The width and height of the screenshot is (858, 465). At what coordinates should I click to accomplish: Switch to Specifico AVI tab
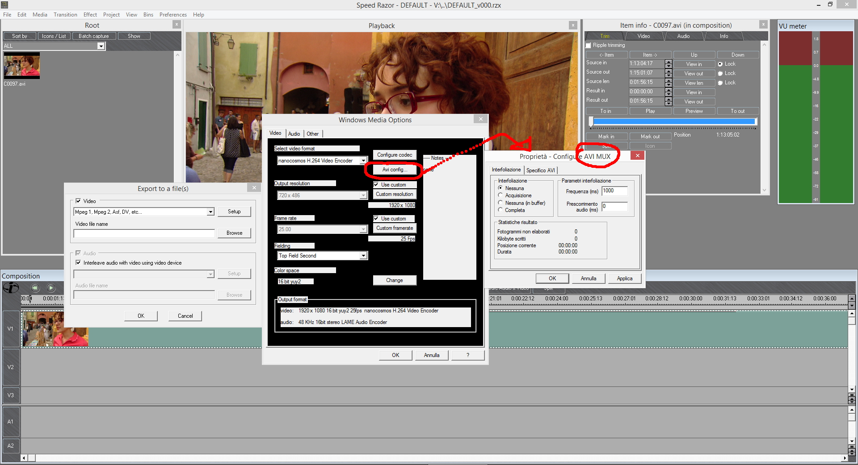coord(541,170)
